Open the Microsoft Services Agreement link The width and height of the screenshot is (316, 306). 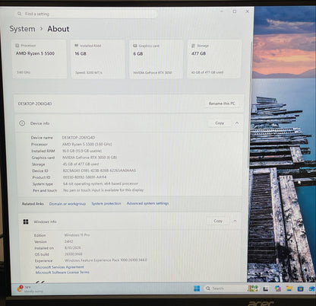coord(59,267)
